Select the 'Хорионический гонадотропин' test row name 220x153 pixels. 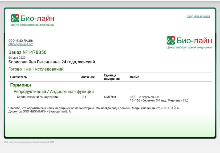[38, 97]
